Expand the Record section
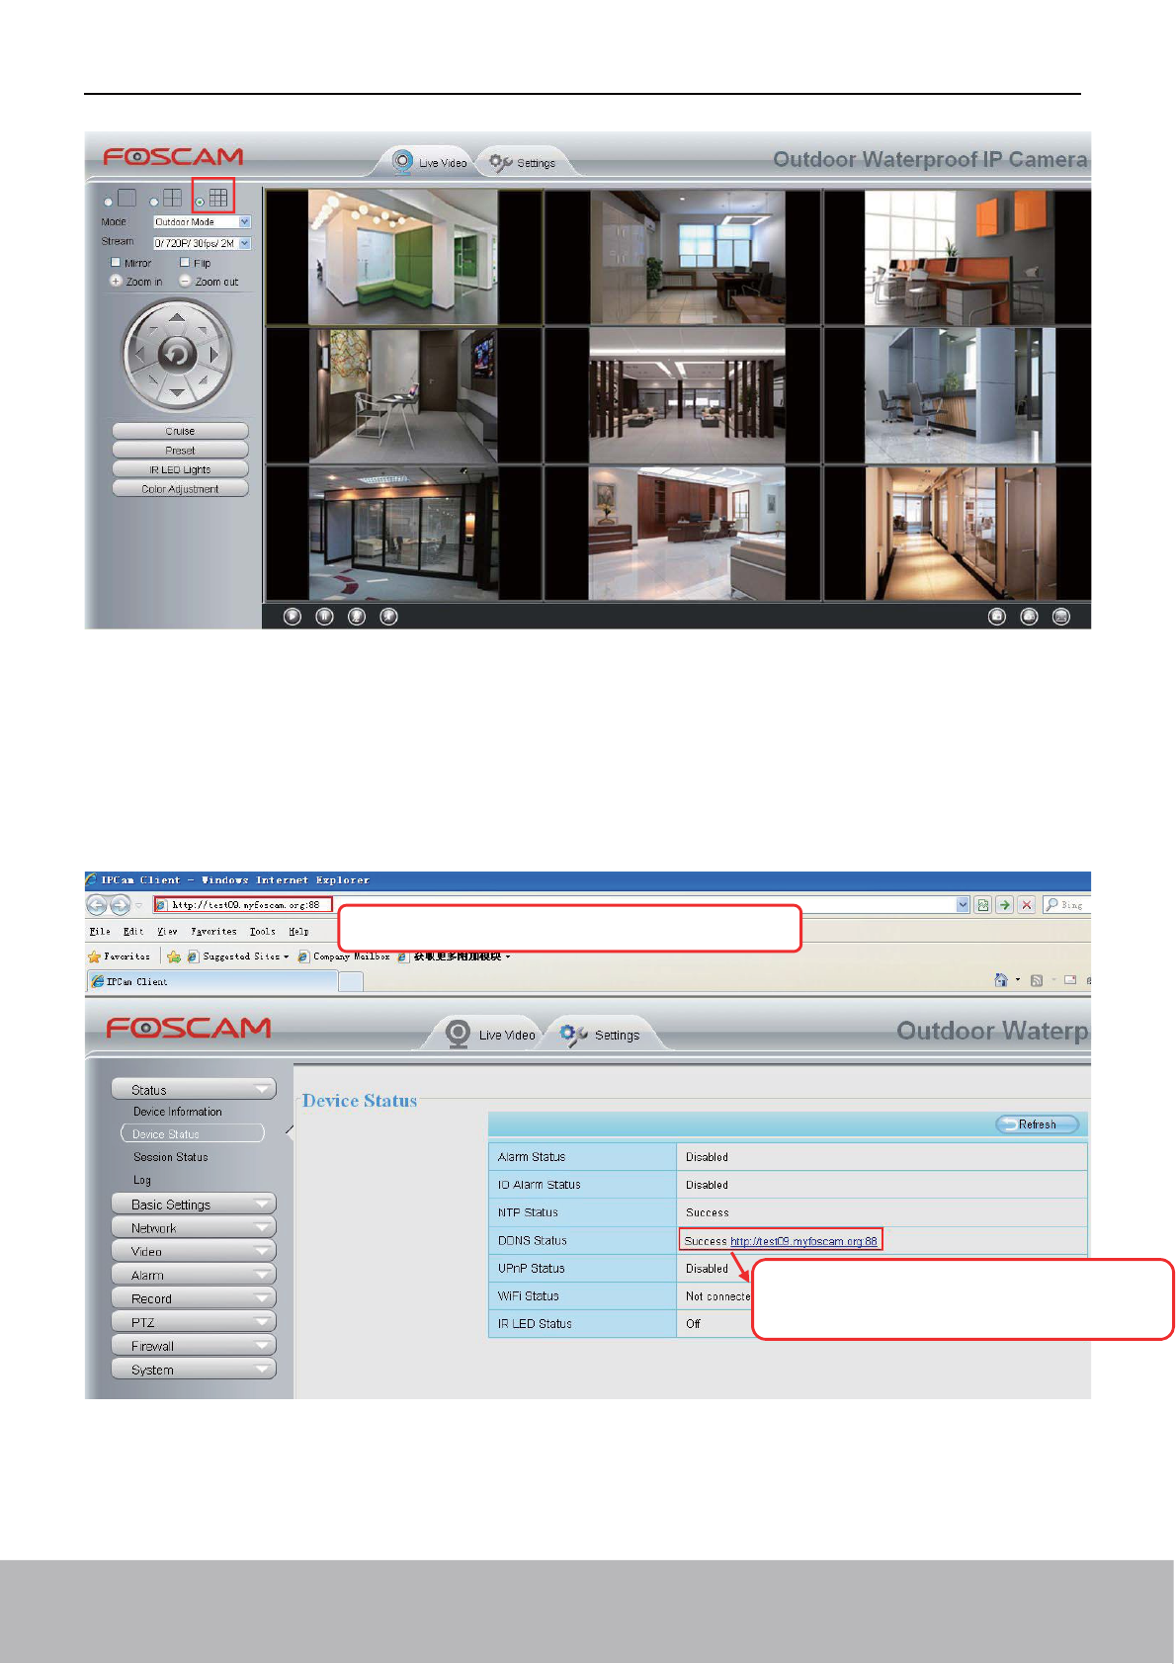The width and height of the screenshot is (1176, 1664). coord(194,1298)
